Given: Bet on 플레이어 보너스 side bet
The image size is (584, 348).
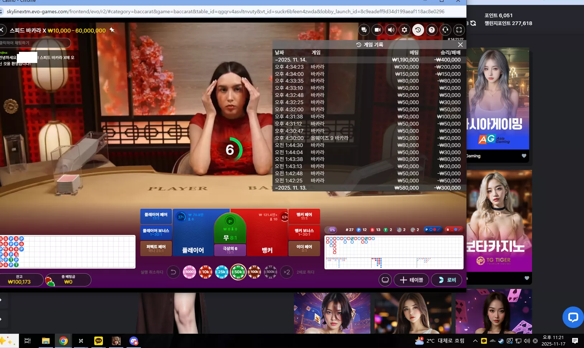Looking at the screenshot, I should coord(156,232).
